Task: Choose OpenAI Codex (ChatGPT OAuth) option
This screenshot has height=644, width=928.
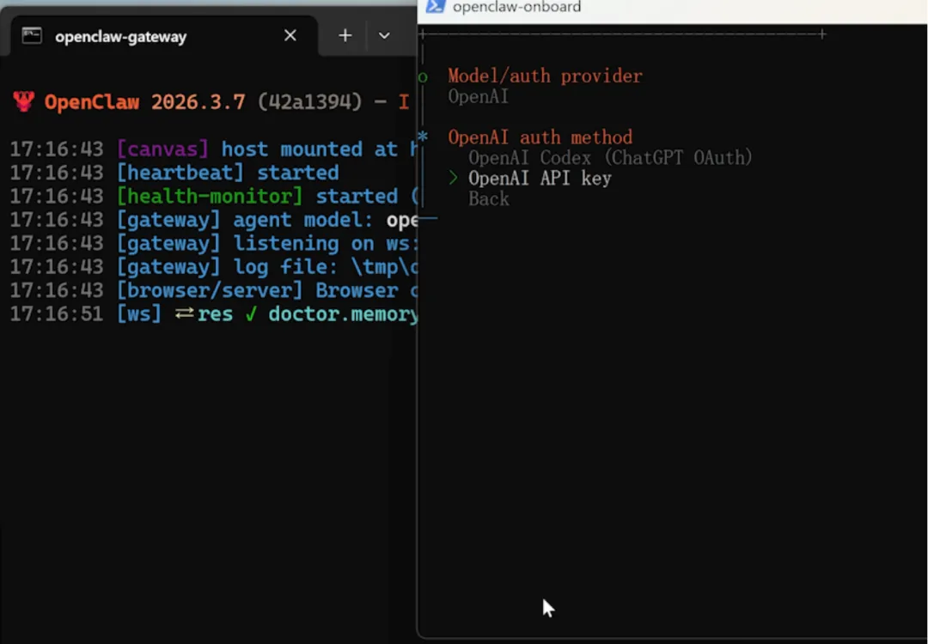Action: [610, 157]
